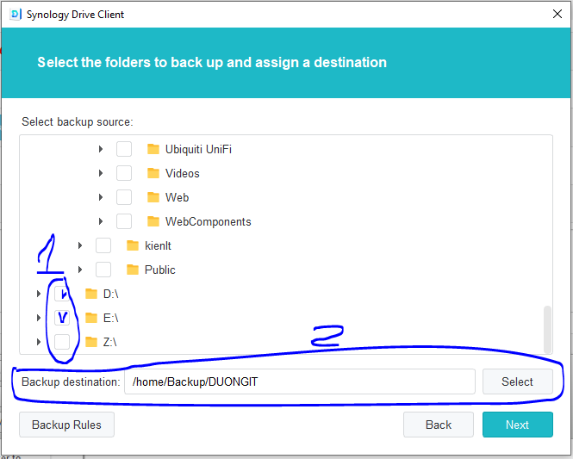Click Next to continue setup
The image size is (573, 459).
[518, 425]
